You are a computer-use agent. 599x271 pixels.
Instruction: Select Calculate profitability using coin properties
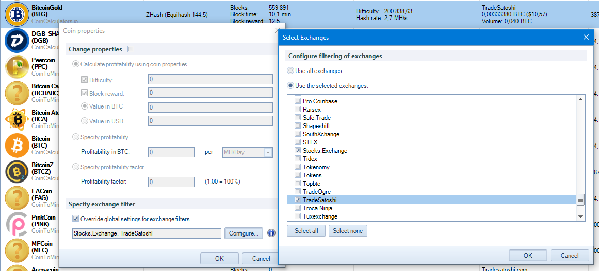[x=76, y=64]
